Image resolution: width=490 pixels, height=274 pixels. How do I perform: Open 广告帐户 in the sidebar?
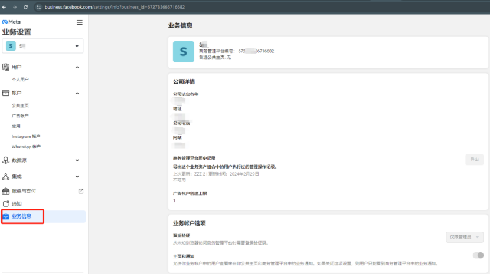tap(20, 116)
